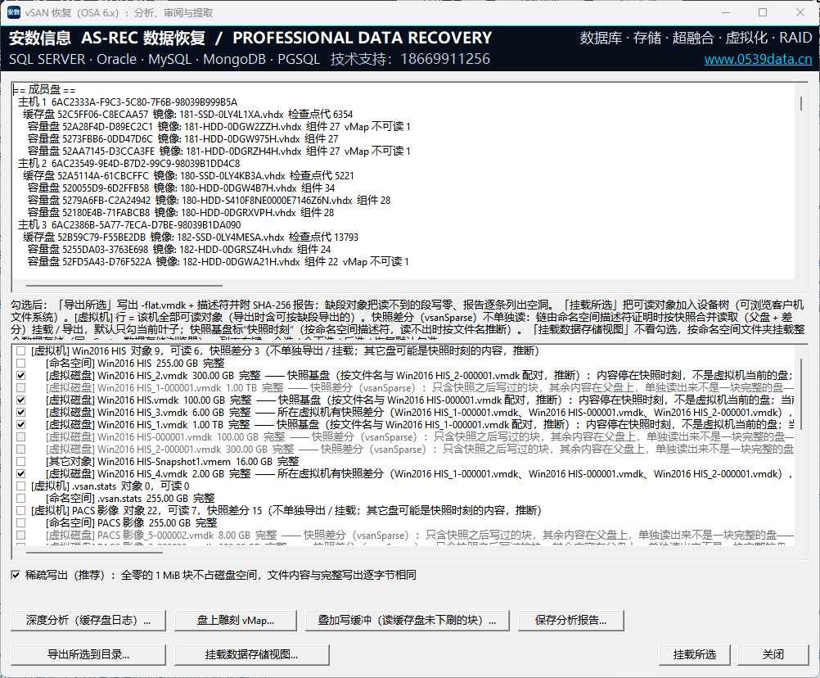820x678 pixels.
Task: Select line 容量盘 52FD5A43-D76F522A
Action: [218, 261]
